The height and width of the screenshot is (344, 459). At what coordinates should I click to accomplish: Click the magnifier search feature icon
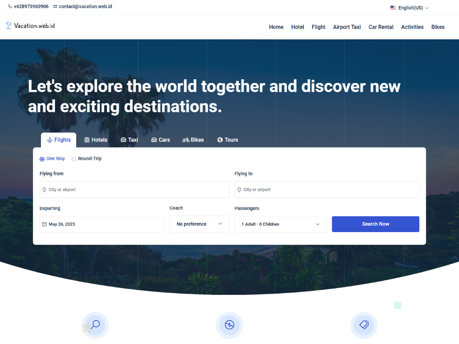coord(95,325)
